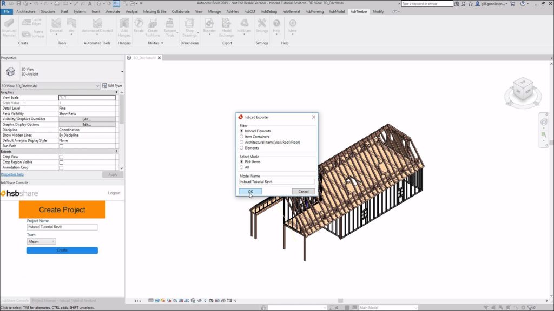Image resolution: width=554 pixels, height=311 pixels.
Task: Open the Model Exchange tool
Action: click(x=226, y=28)
